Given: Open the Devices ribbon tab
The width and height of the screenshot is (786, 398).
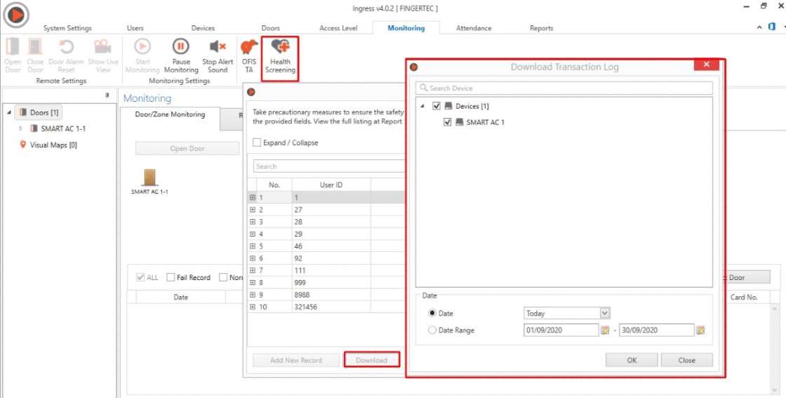Looking at the screenshot, I should [x=203, y=28].
